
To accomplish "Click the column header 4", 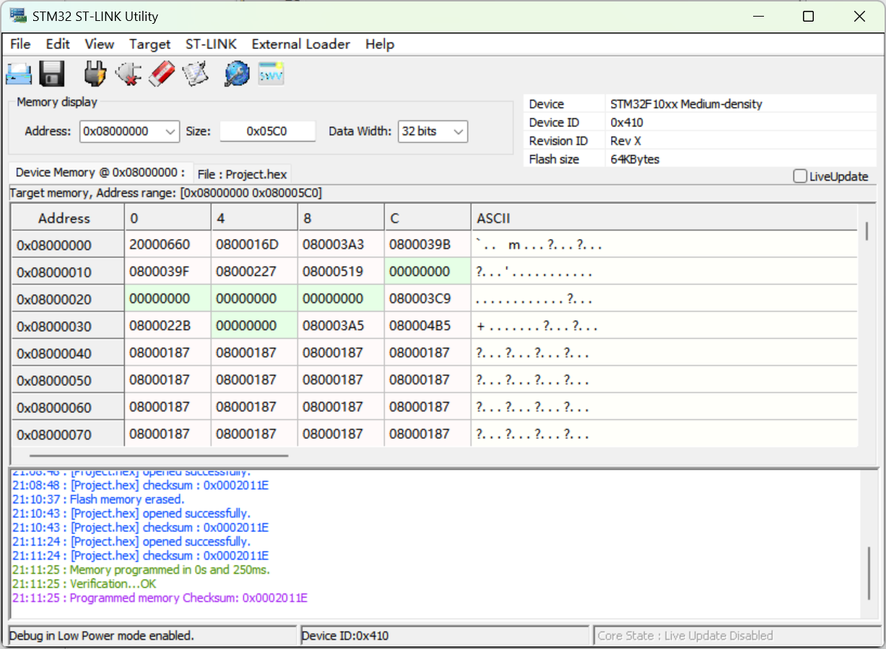I will click(254, 218).
